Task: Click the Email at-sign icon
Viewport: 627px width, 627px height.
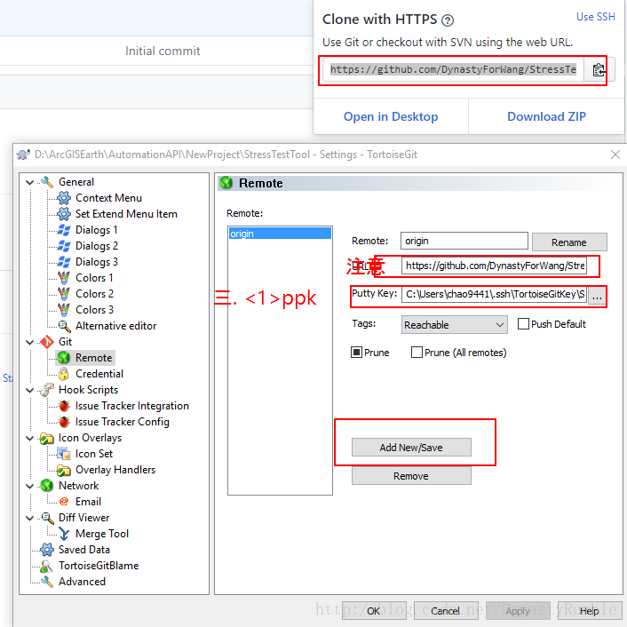Action: click(x=64, y=502)
